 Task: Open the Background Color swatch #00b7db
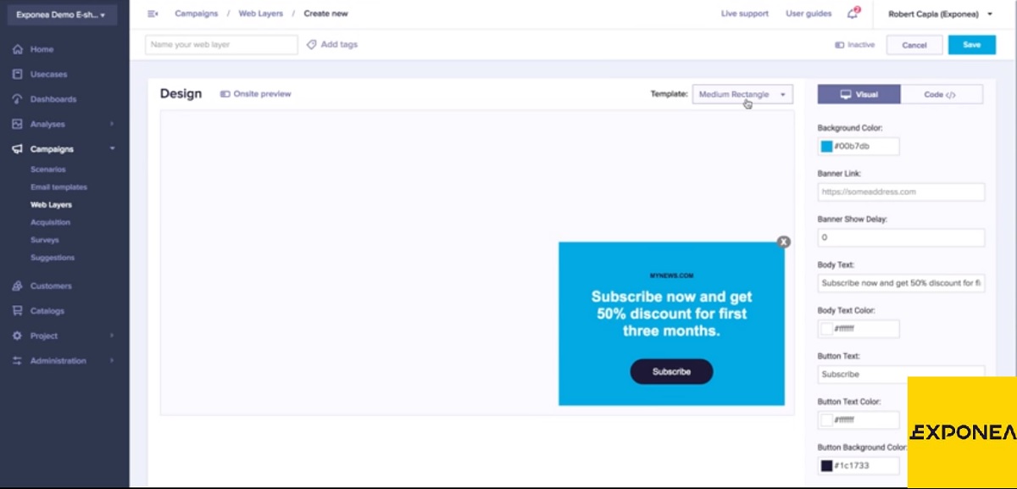pyautogui.click(x=826, y=147)
